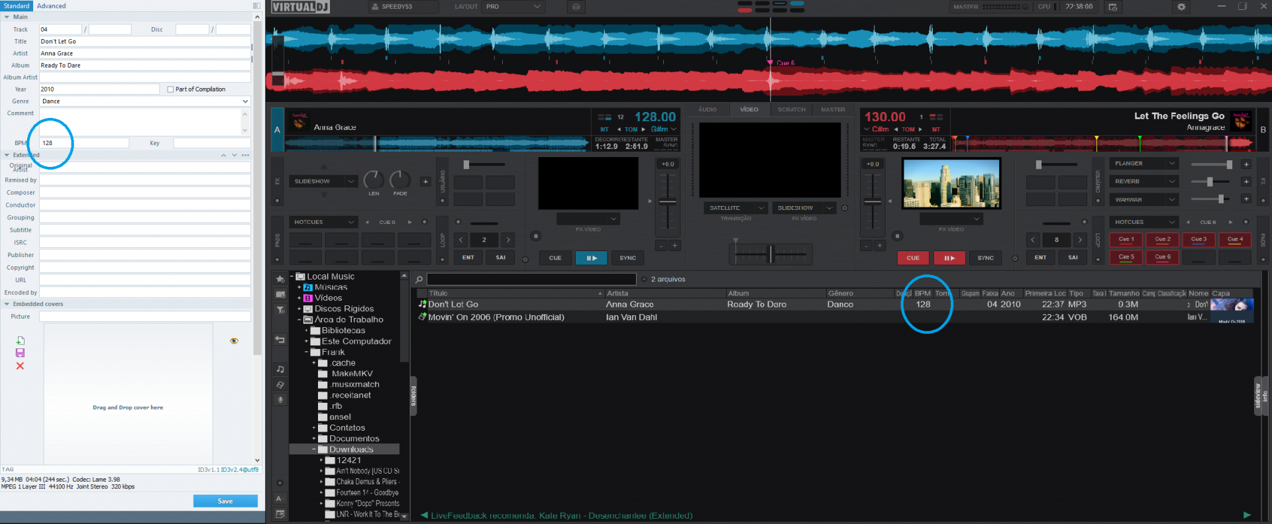Open the music note sideview icon
Viewport: 1272px width, 524px height.
pyautogui.click(x=280, y=369)
